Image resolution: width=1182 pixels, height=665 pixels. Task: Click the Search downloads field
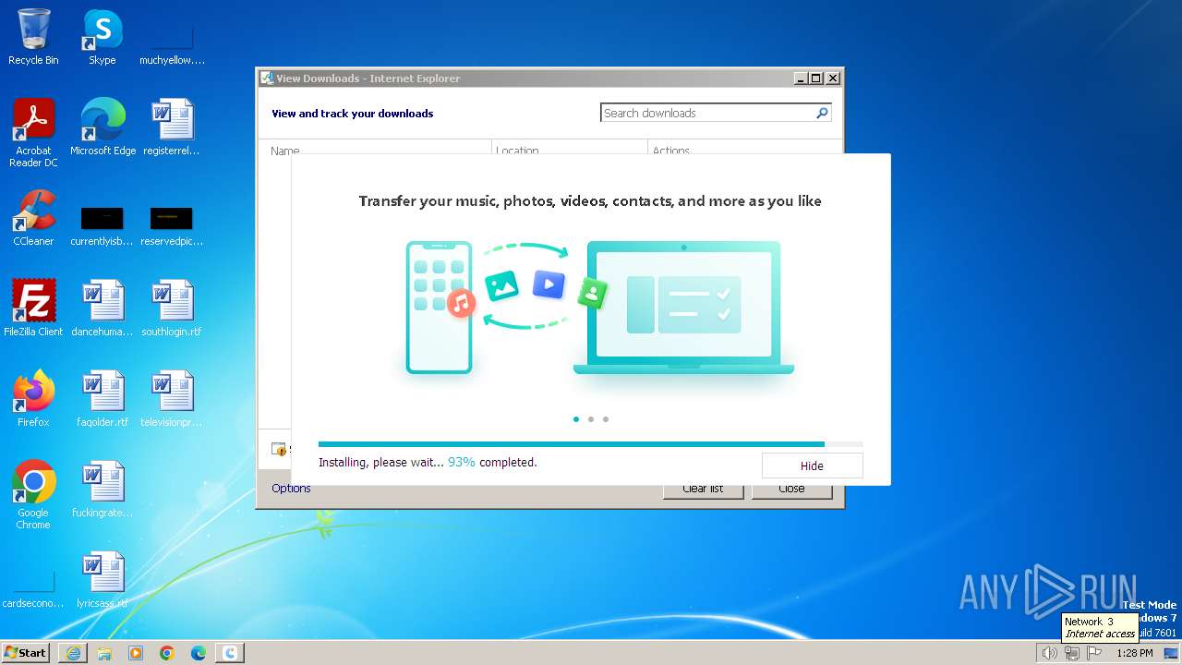[706, 113]
